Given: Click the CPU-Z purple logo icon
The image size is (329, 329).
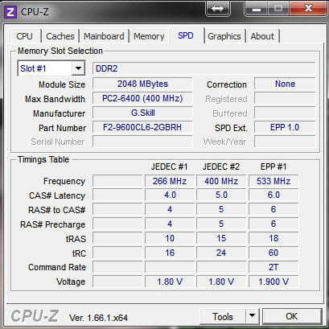Looking at the screenshot, I should (10, 12).
